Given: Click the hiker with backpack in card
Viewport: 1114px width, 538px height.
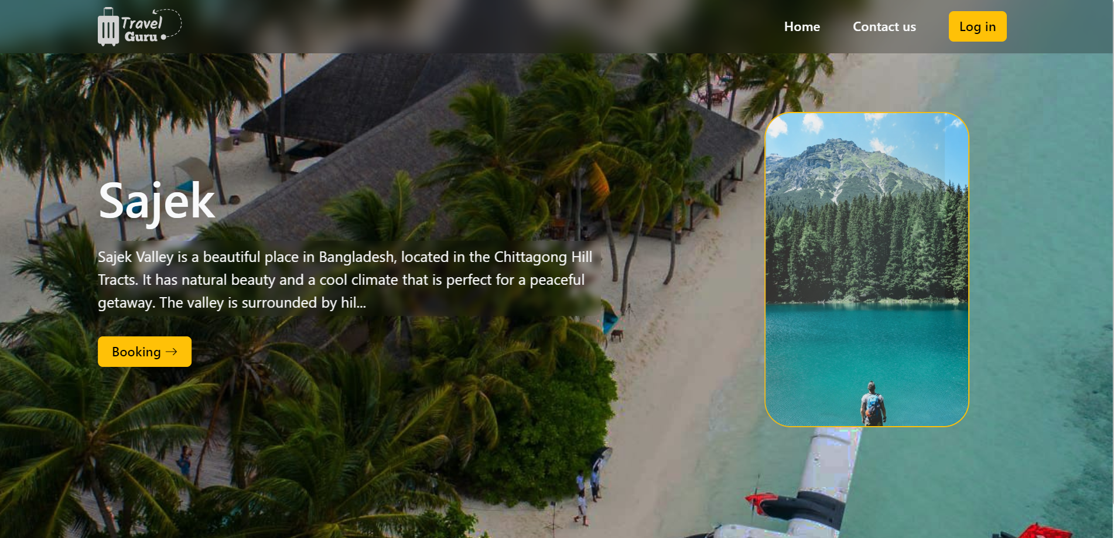Looking at the screenshot, I should [873, 404].
